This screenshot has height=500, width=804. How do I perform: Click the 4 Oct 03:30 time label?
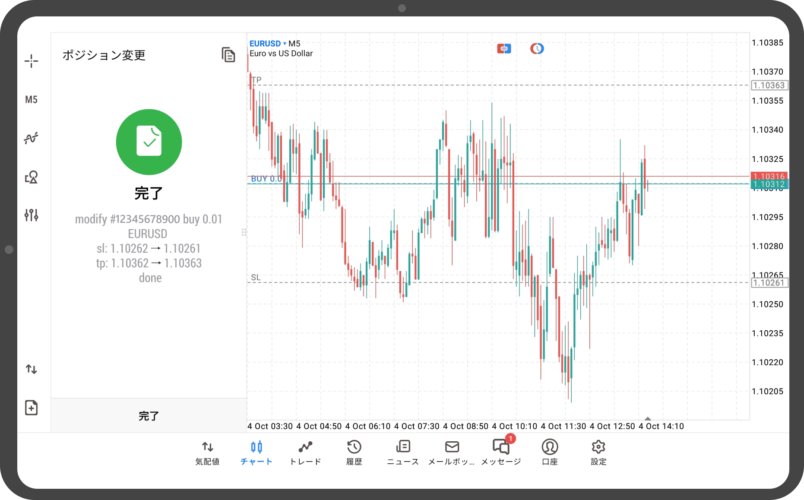[270, 426]
